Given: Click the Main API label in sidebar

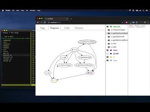Looking at the screenshot, I should [117, 27].
